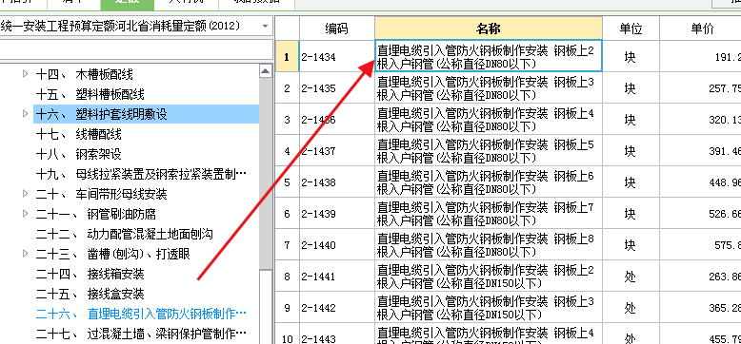
Task: Select 二十四、接线箱安装 in the tree
Action: click(90, 274)
